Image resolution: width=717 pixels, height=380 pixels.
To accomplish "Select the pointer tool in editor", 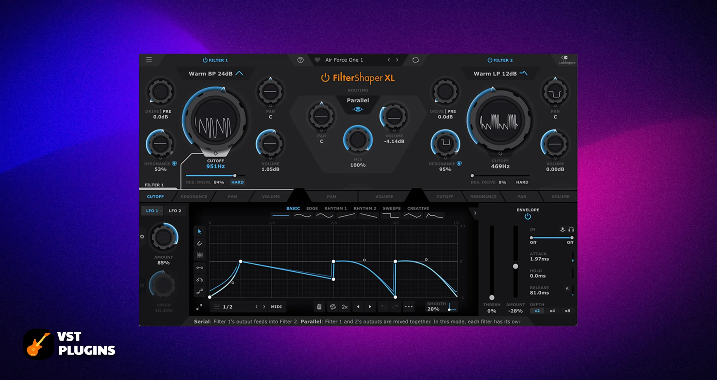I will point(199,232).
